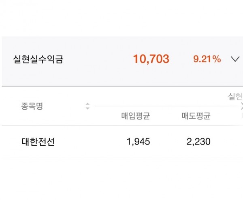Click the 1,945 purchase average value
This screenshot has width=243, height=200.
(x=138, y=142)
